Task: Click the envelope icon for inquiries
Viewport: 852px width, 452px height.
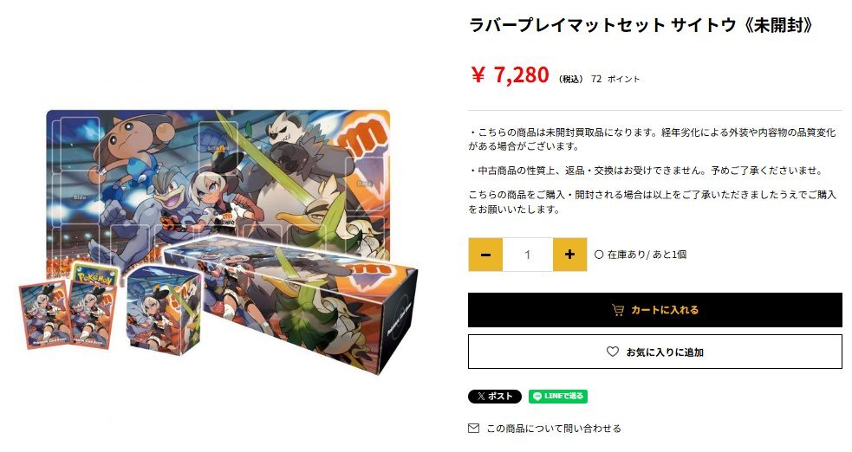Action: point(474,428)
